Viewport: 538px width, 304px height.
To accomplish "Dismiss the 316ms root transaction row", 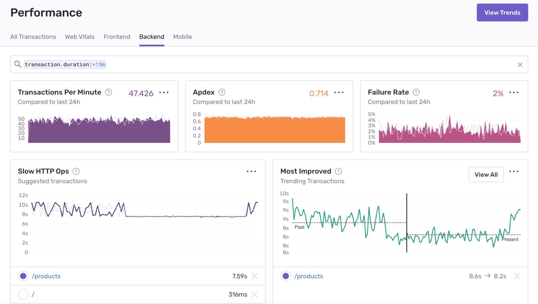I will click(254, 294).
